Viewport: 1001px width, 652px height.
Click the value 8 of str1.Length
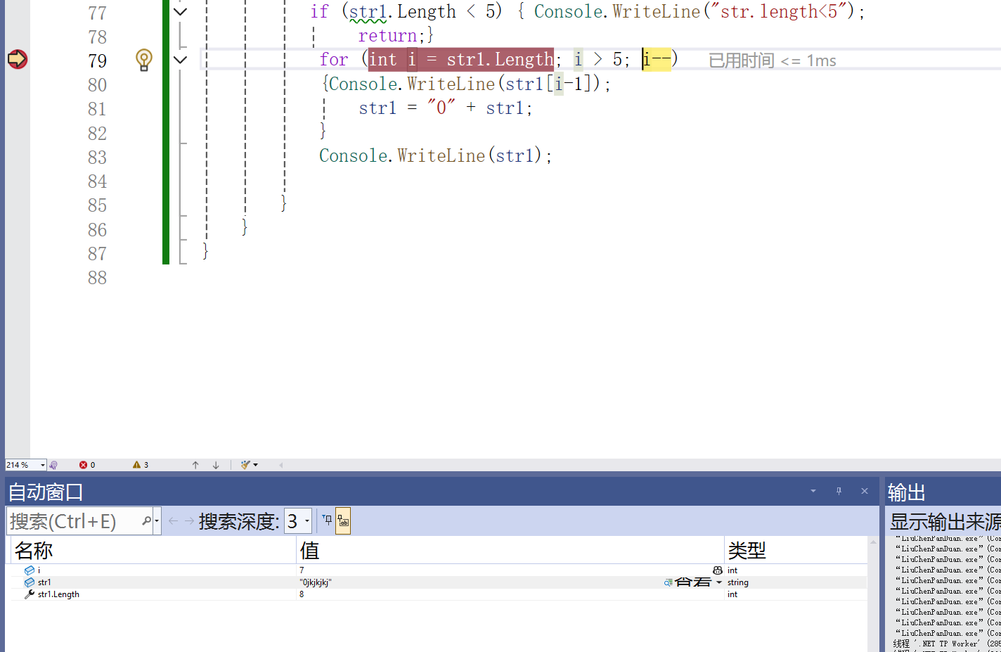[x=302, y=594]
